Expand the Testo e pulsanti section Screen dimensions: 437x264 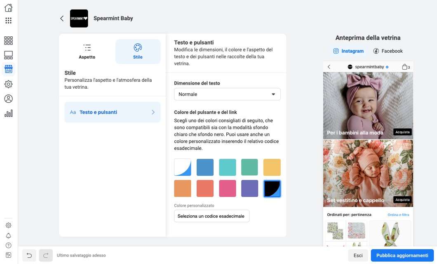tap(113, 112)
